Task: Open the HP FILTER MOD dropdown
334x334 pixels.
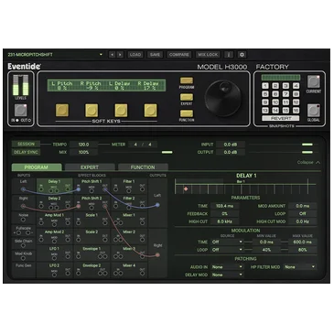Action: 300,267
